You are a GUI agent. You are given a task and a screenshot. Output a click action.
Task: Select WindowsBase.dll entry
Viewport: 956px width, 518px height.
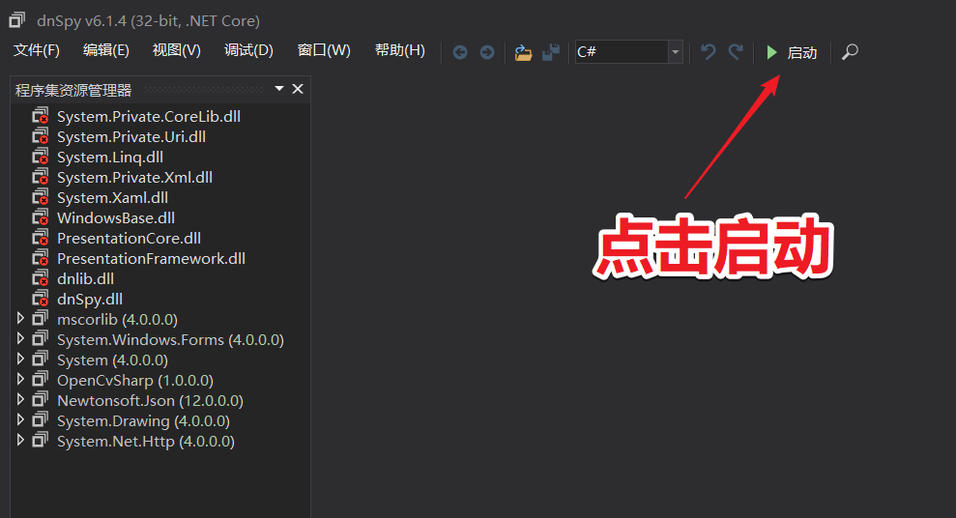tap(116, 218)
